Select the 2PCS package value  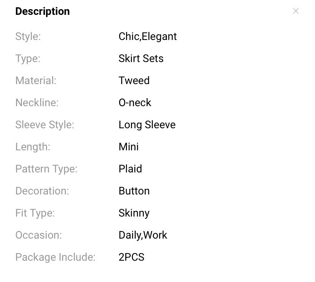tap(132, 257)
